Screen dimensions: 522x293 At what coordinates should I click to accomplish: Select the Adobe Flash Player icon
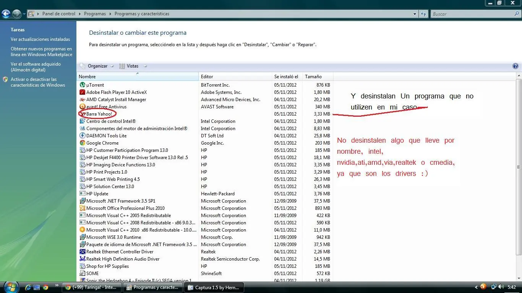[x=82, y=92]
